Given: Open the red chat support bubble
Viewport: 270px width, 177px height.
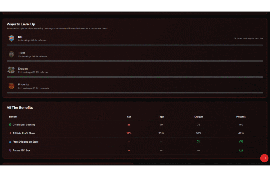Looking at the screenshot, I should click(x=264, y=158).
